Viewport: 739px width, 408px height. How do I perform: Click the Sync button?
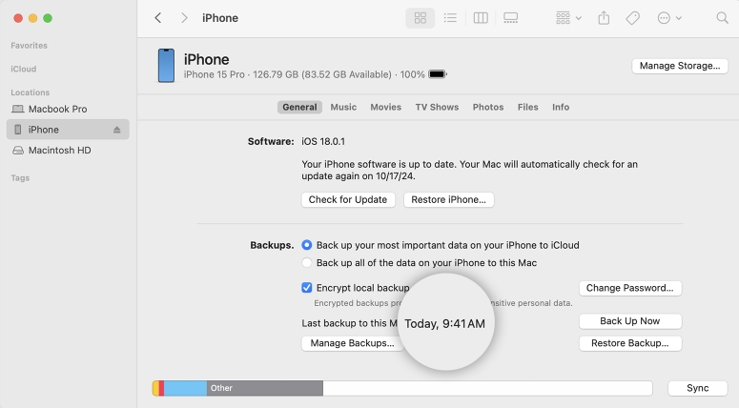click(x=698, y=388)
